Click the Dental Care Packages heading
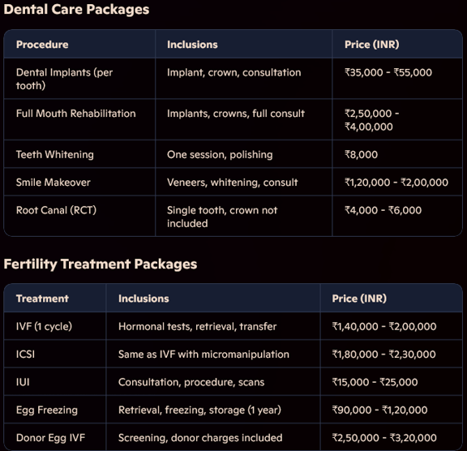The image size is (467, 451). 76,9
